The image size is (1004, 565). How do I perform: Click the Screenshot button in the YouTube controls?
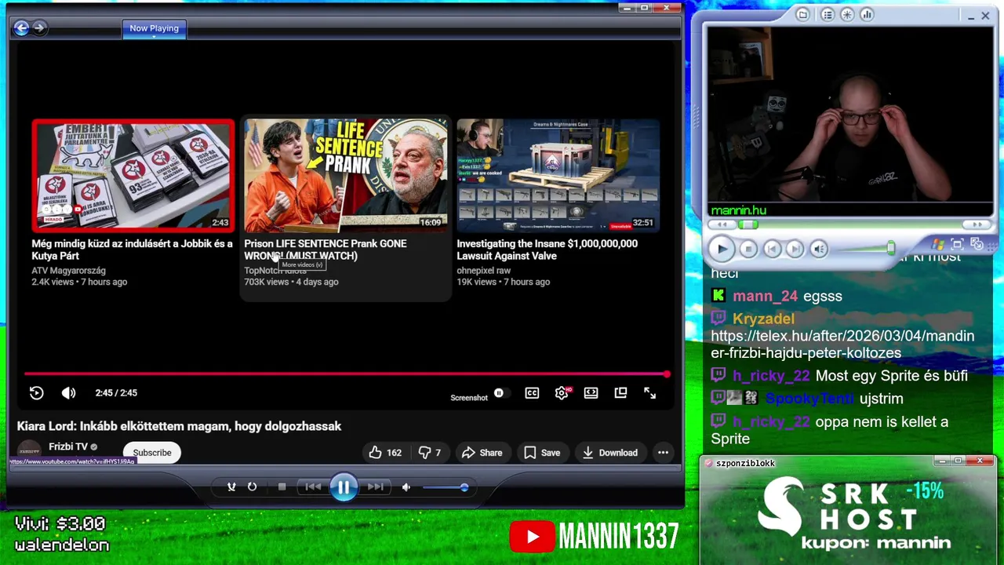[x=469, y=398]
